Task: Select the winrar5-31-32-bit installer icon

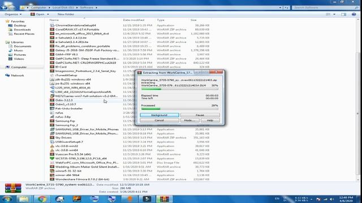Action: point(52,171)
